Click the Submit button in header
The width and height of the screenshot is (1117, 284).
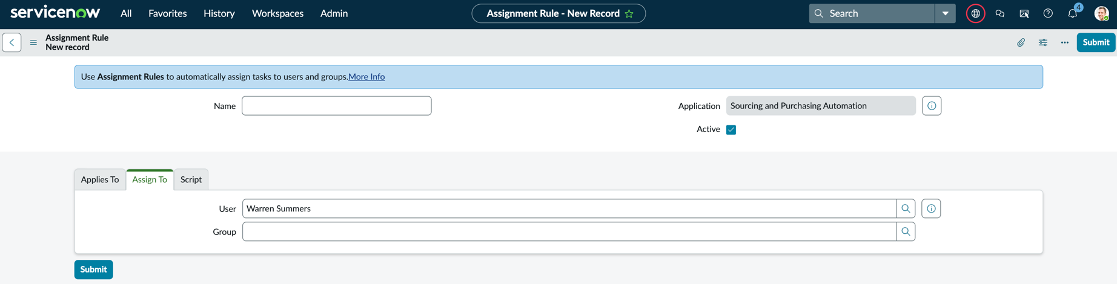[1096, 42]
